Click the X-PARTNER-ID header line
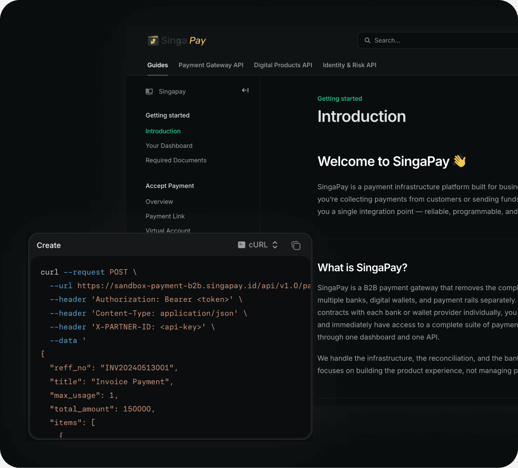Screen dimensions: 518x468 pyautogui.click(x=132, y=327)
